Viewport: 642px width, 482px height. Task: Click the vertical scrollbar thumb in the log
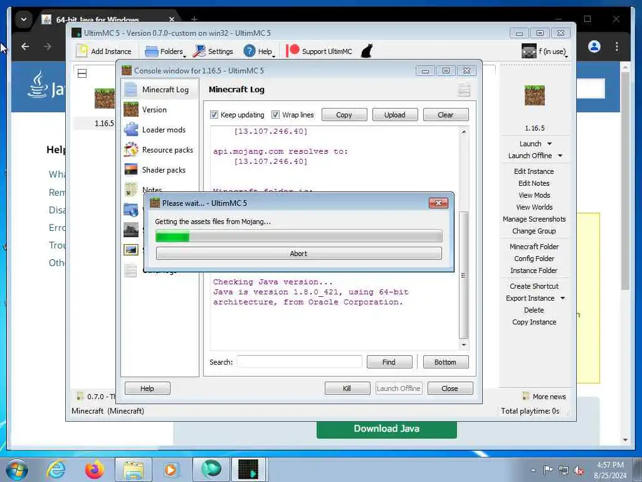463,275
